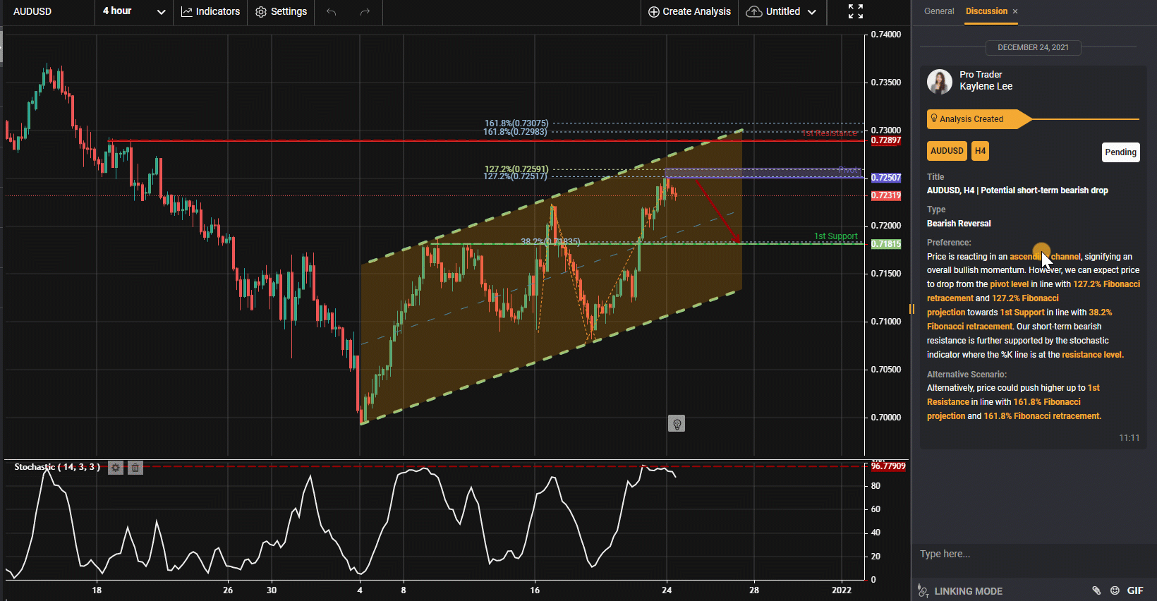The width and height of the screenshot is (1157, 601).
Task: Select the 0.72507 pivot price label
Action: [886, 178]
